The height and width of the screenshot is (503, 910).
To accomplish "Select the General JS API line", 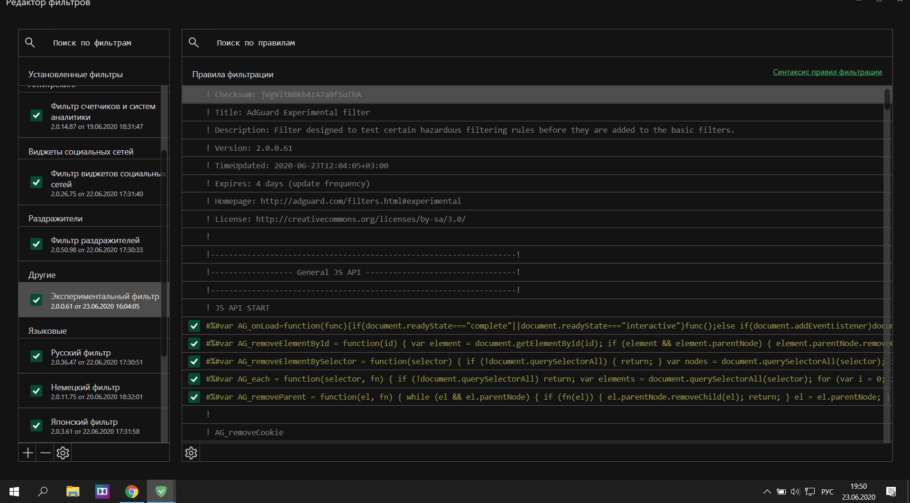I will point(533,272).
